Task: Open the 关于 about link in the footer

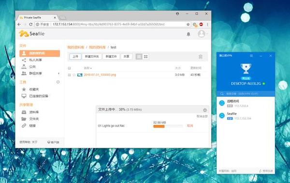Action: (35, 142)
